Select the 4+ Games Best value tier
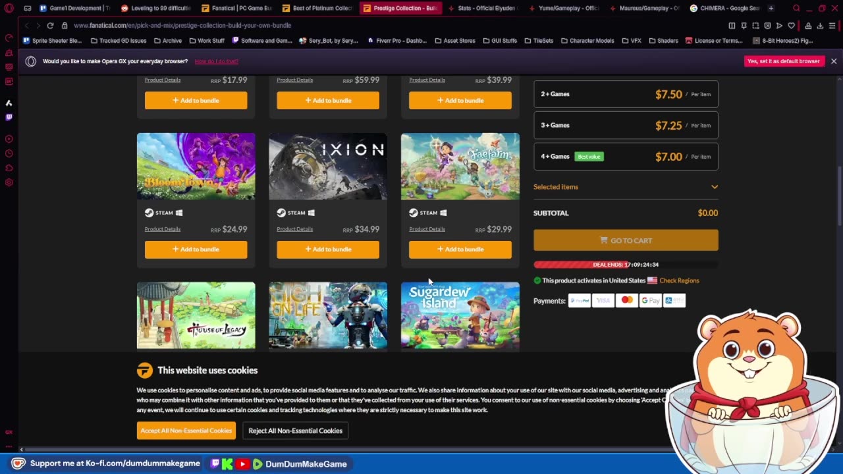 [626, 157]
